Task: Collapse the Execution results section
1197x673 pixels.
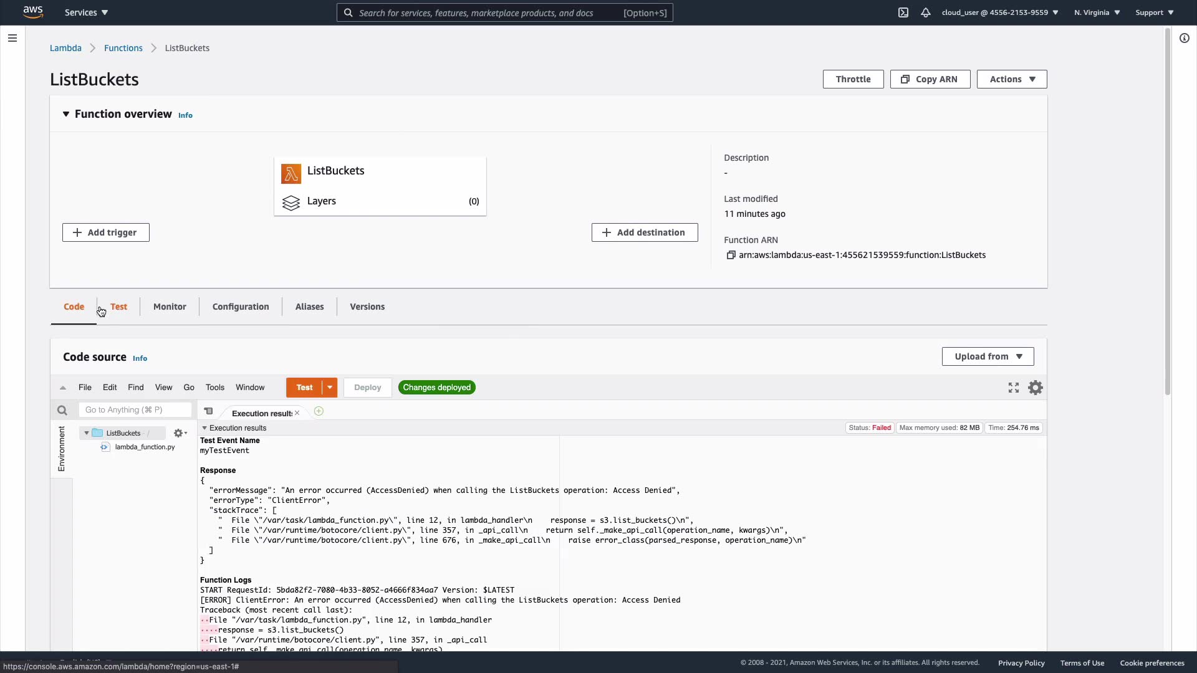Action: point(204,428)
